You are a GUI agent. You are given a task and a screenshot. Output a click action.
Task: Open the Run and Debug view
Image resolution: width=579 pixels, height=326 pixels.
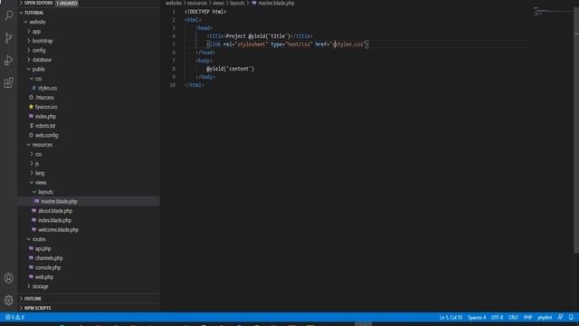pos(8,61)
